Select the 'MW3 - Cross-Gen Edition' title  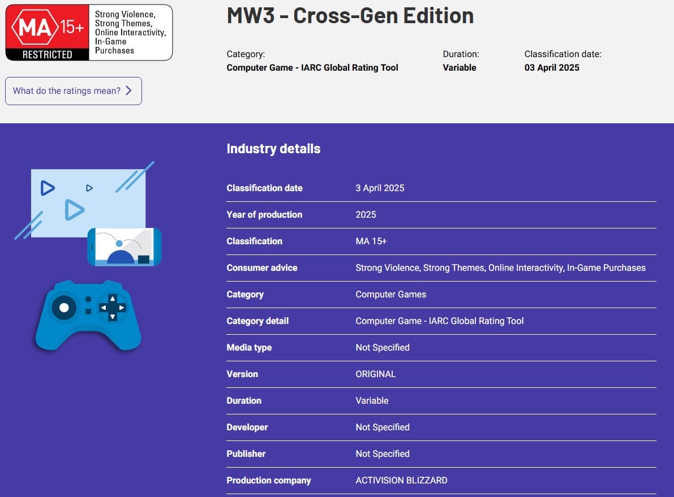(350, 16)
